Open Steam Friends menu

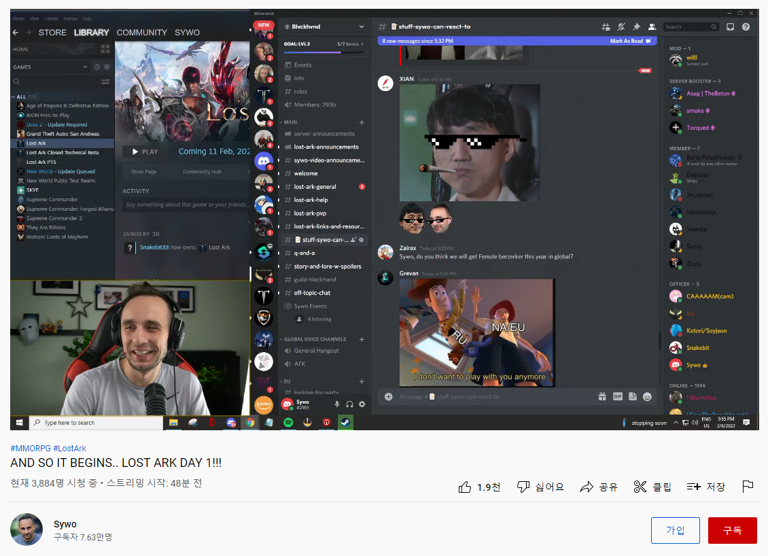[51, 18]
